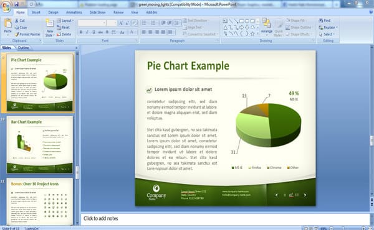Click the previous arrow in slide footer
This screenshot has width=374, height=230.
tap(276, 195)
